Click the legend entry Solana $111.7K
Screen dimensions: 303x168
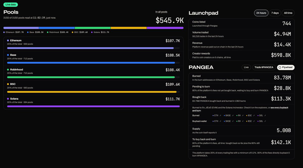(x=100, y=32)
